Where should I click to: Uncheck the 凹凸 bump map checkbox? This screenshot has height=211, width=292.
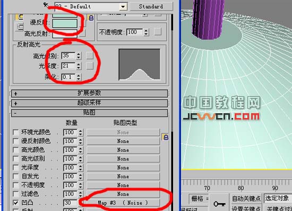click(16, 202)
